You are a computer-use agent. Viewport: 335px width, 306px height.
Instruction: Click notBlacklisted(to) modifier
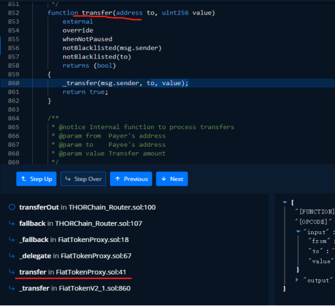coord(97,57)
